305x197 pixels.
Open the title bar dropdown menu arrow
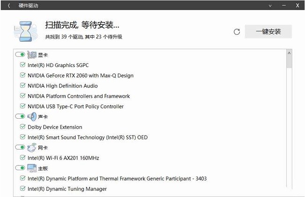coord(270,6)
